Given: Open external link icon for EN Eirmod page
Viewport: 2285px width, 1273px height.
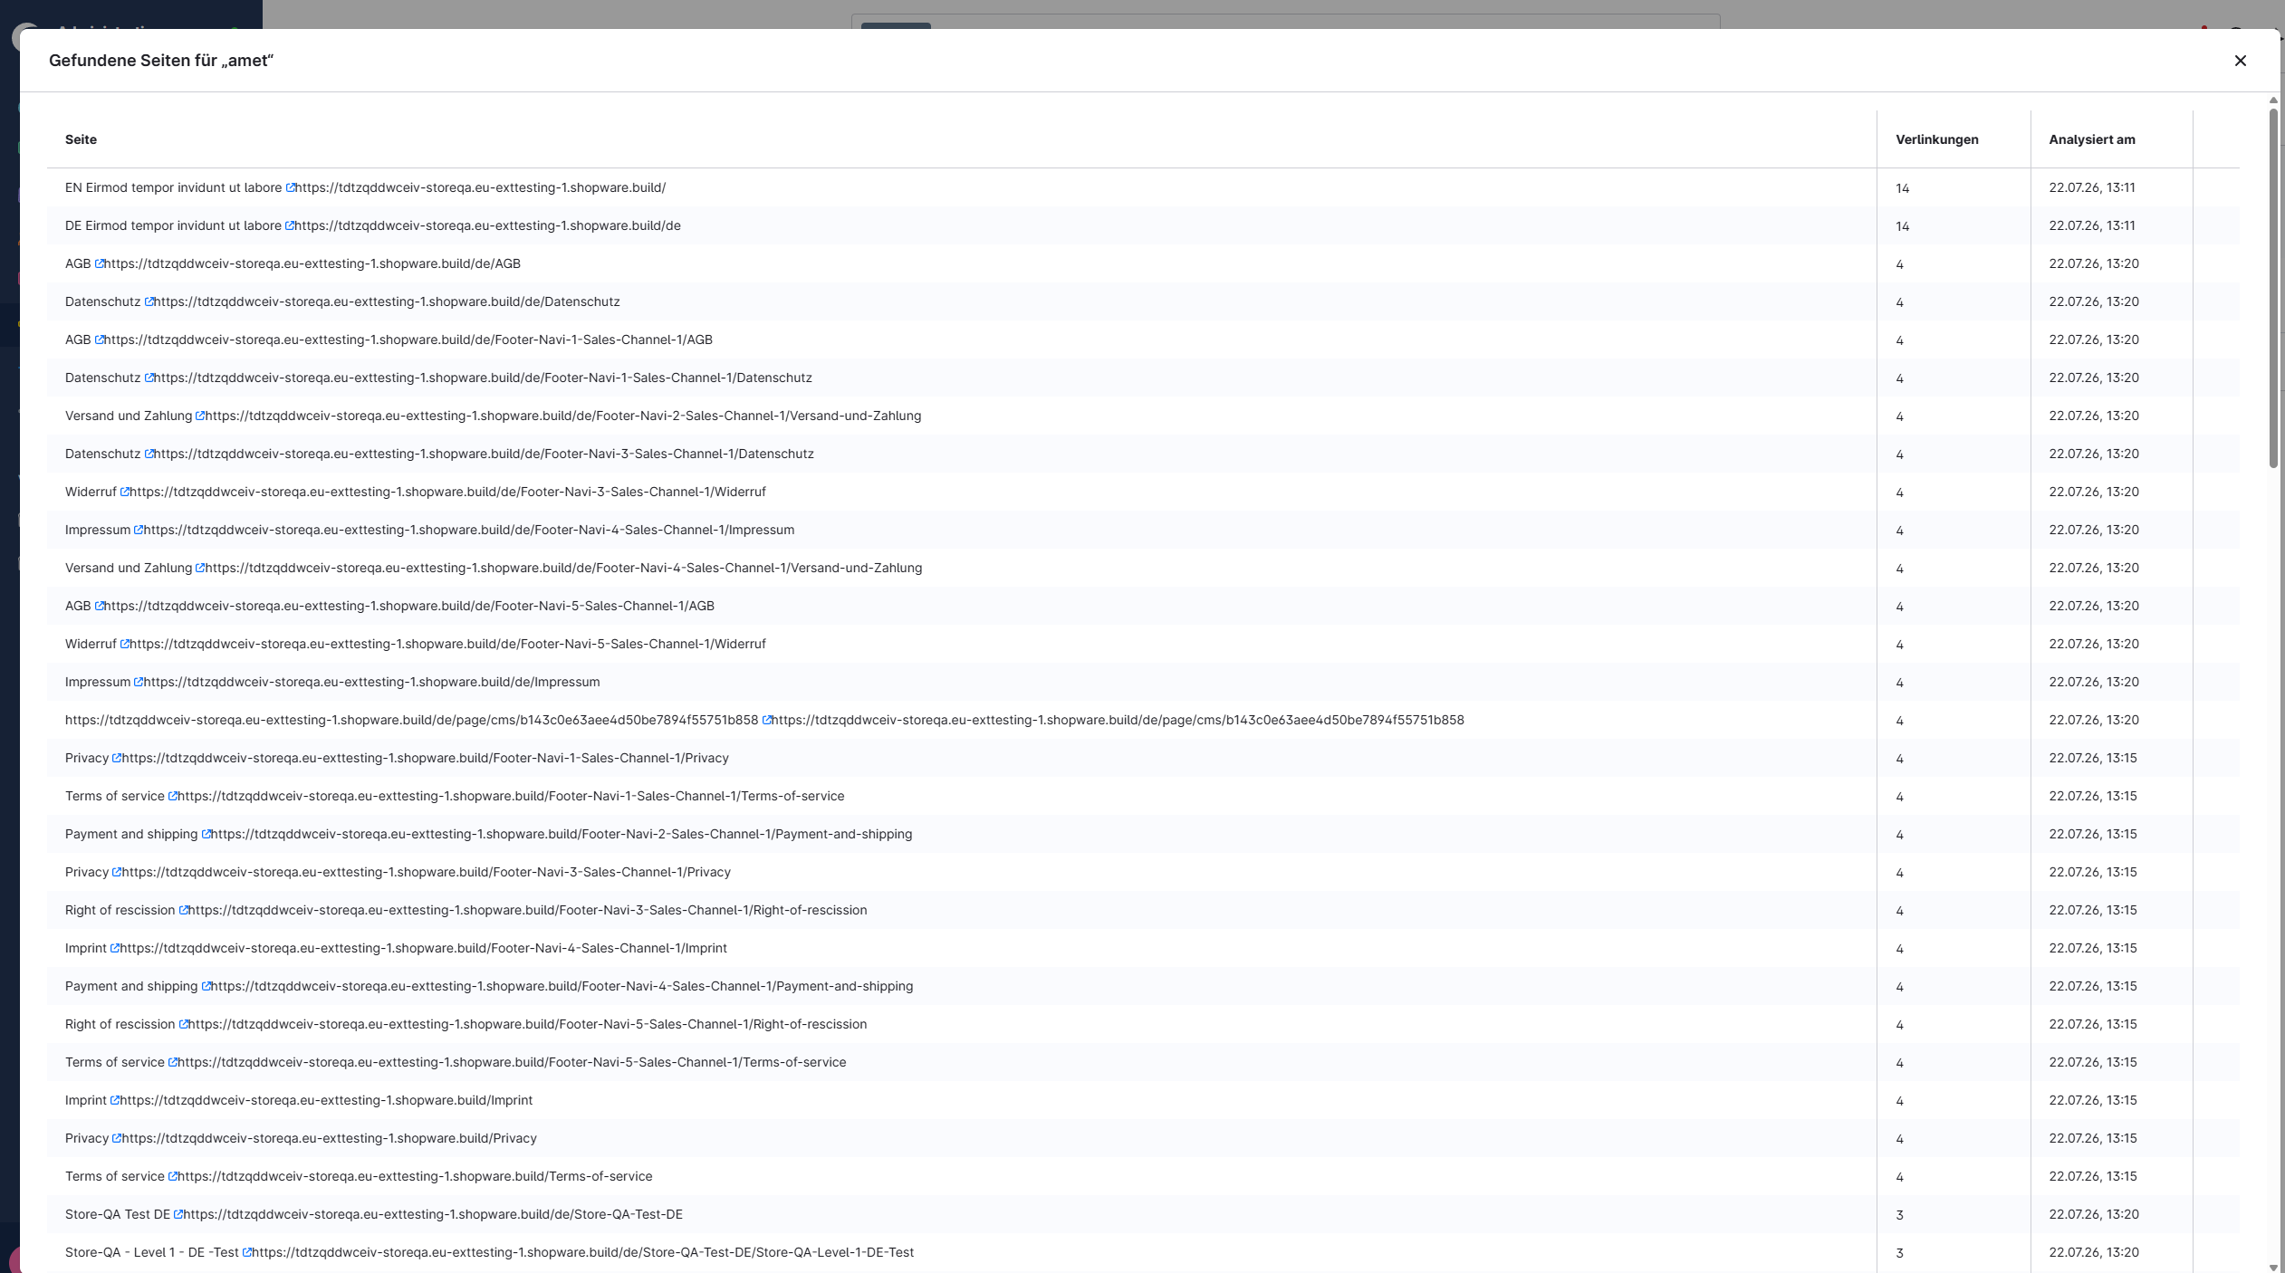Looking at the screenshot, I should tap(291, 187).
